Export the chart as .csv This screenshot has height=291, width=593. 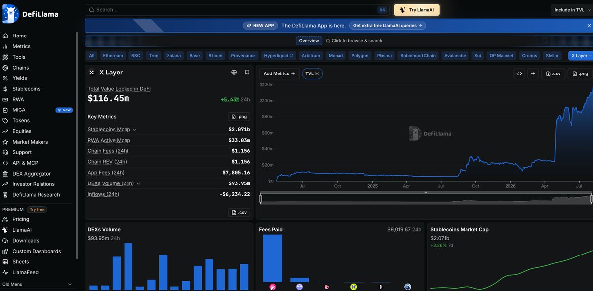tap(553, 73)
